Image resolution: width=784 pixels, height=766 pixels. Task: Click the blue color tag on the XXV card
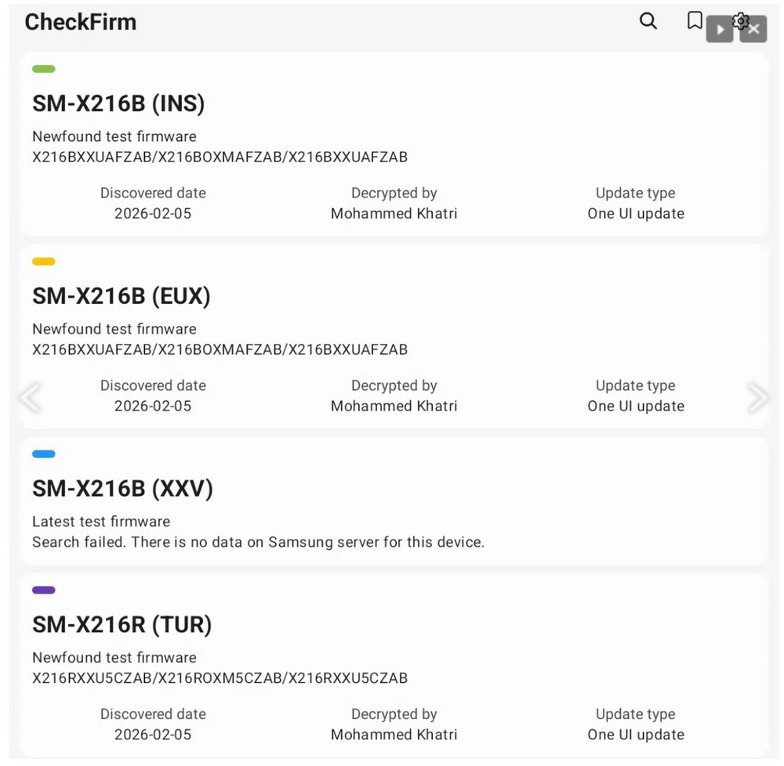[x=43, y=454]
